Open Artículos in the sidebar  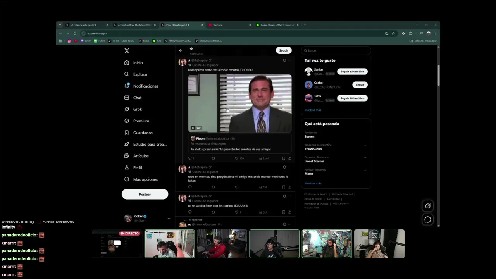click(136, 156)
